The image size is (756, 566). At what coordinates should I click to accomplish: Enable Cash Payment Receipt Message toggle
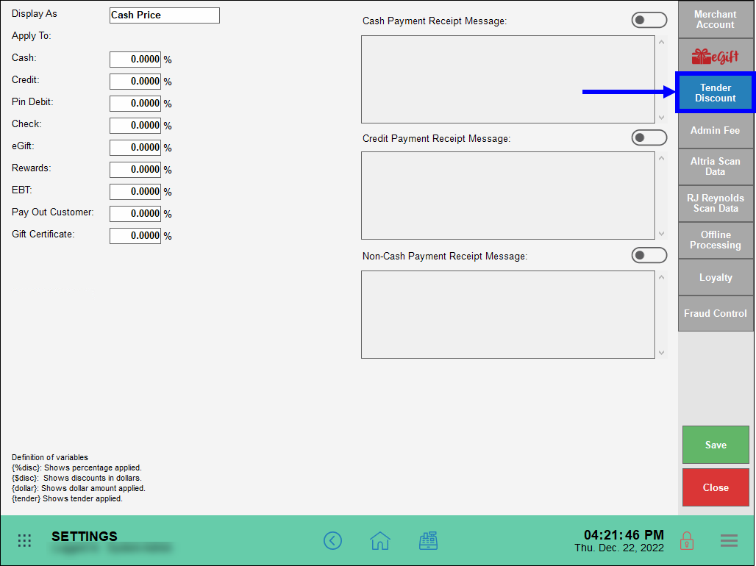pyautogui.click(x=649, y=20)
